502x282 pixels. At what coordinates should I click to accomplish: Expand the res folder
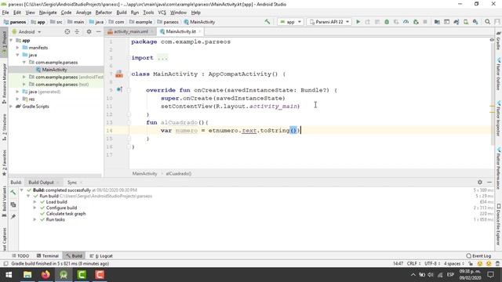[17, 99]
